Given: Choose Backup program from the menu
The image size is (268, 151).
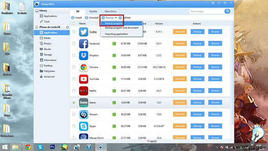Looking at the screenshot, I should 121,23.
